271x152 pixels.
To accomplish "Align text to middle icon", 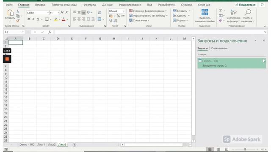I will coord(79,12).
